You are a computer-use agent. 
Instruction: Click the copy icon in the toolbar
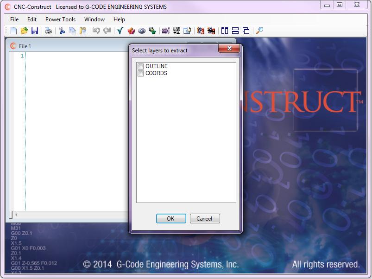[72, 31]
